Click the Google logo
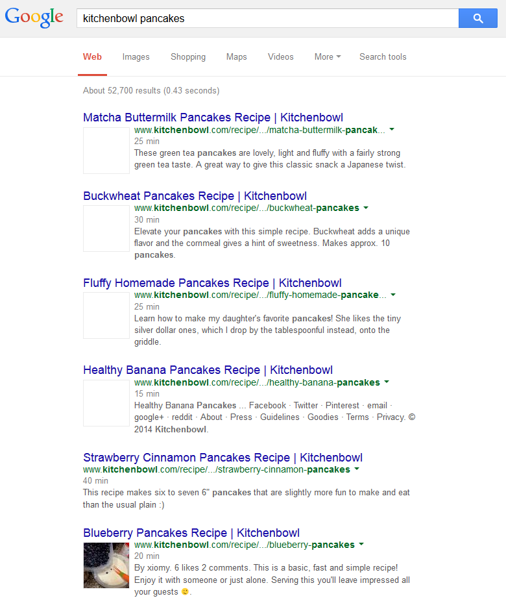Image resolution: width=506 pixels, height=605 pixels. pyautogui.click(x=34, y=18)
